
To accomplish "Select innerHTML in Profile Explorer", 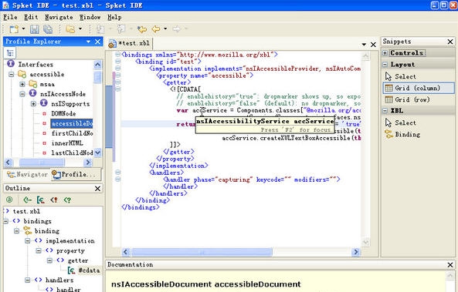I will pos(67,143).
